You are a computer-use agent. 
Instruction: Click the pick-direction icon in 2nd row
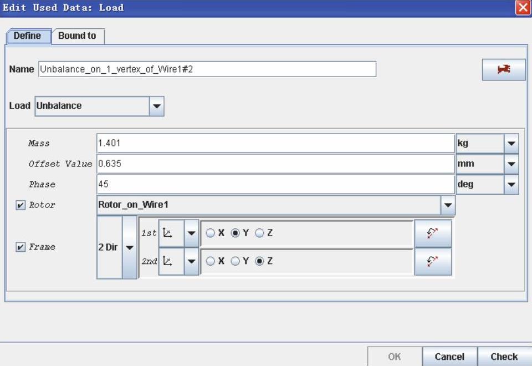[433, 261]
